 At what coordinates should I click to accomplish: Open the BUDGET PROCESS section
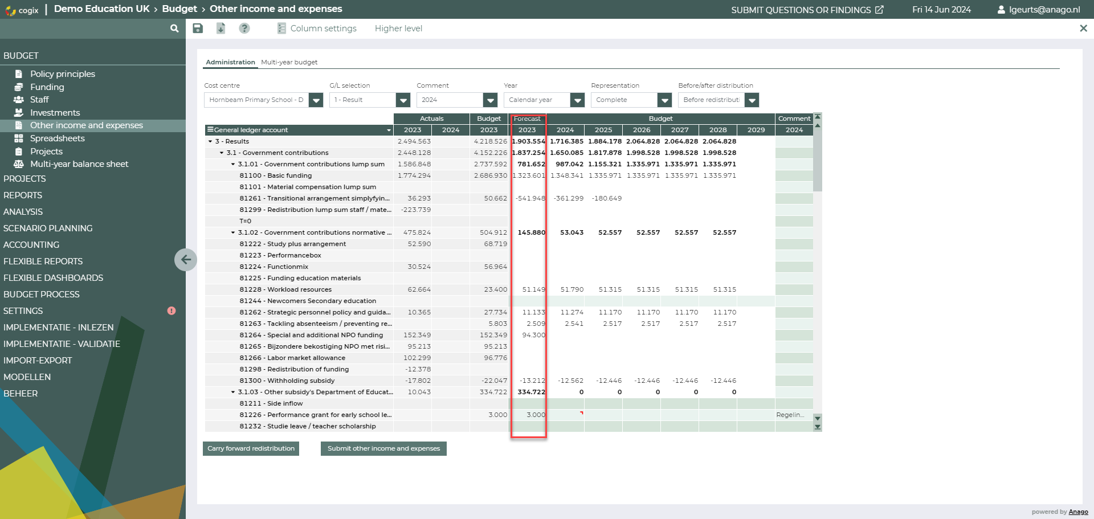[x=42, y=295]
